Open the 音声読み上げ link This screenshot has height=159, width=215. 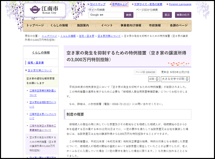[x=120, y=4]
